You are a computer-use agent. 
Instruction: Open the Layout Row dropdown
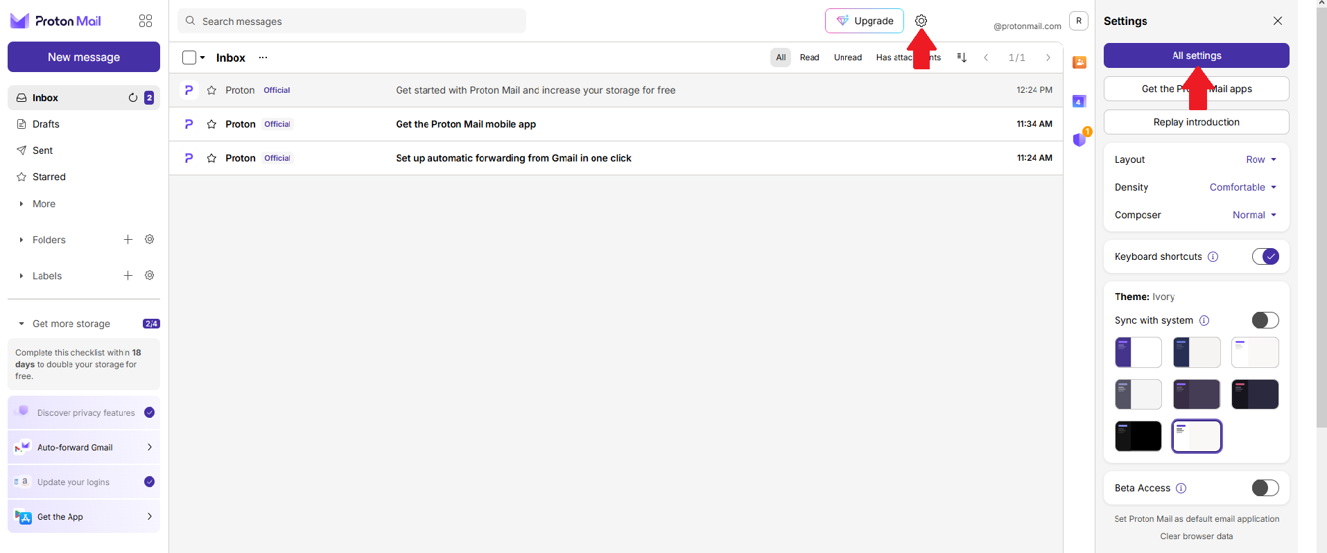pyautogui.click(x=1261, y=159)
